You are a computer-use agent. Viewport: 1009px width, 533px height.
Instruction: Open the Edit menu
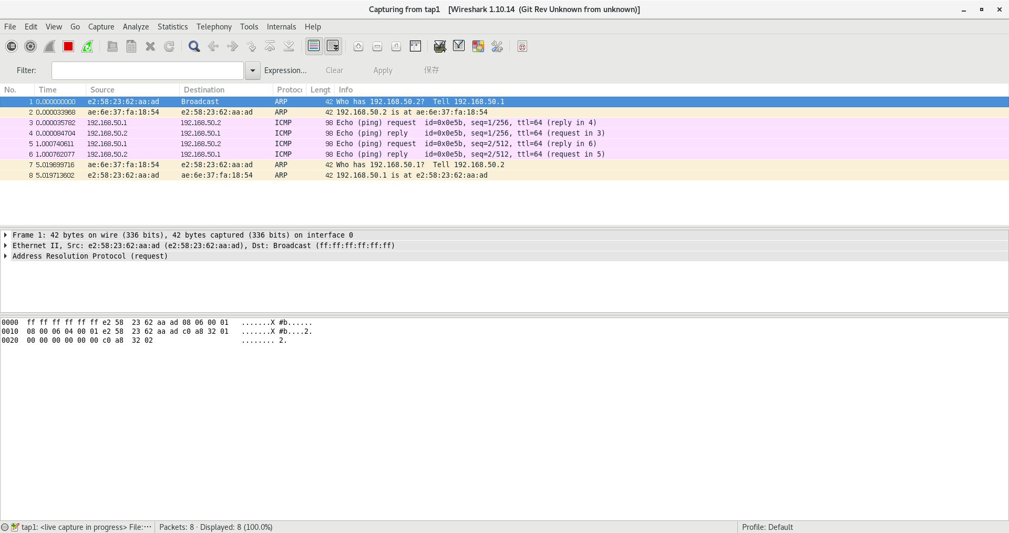point(31,27)
